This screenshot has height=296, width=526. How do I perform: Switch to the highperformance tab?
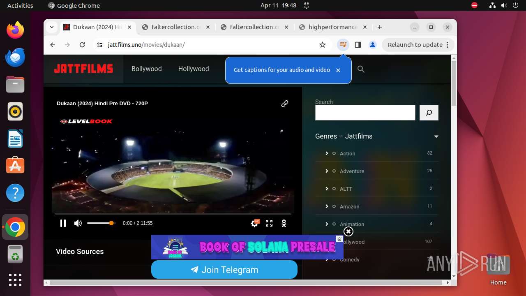(x=333, y=27)
